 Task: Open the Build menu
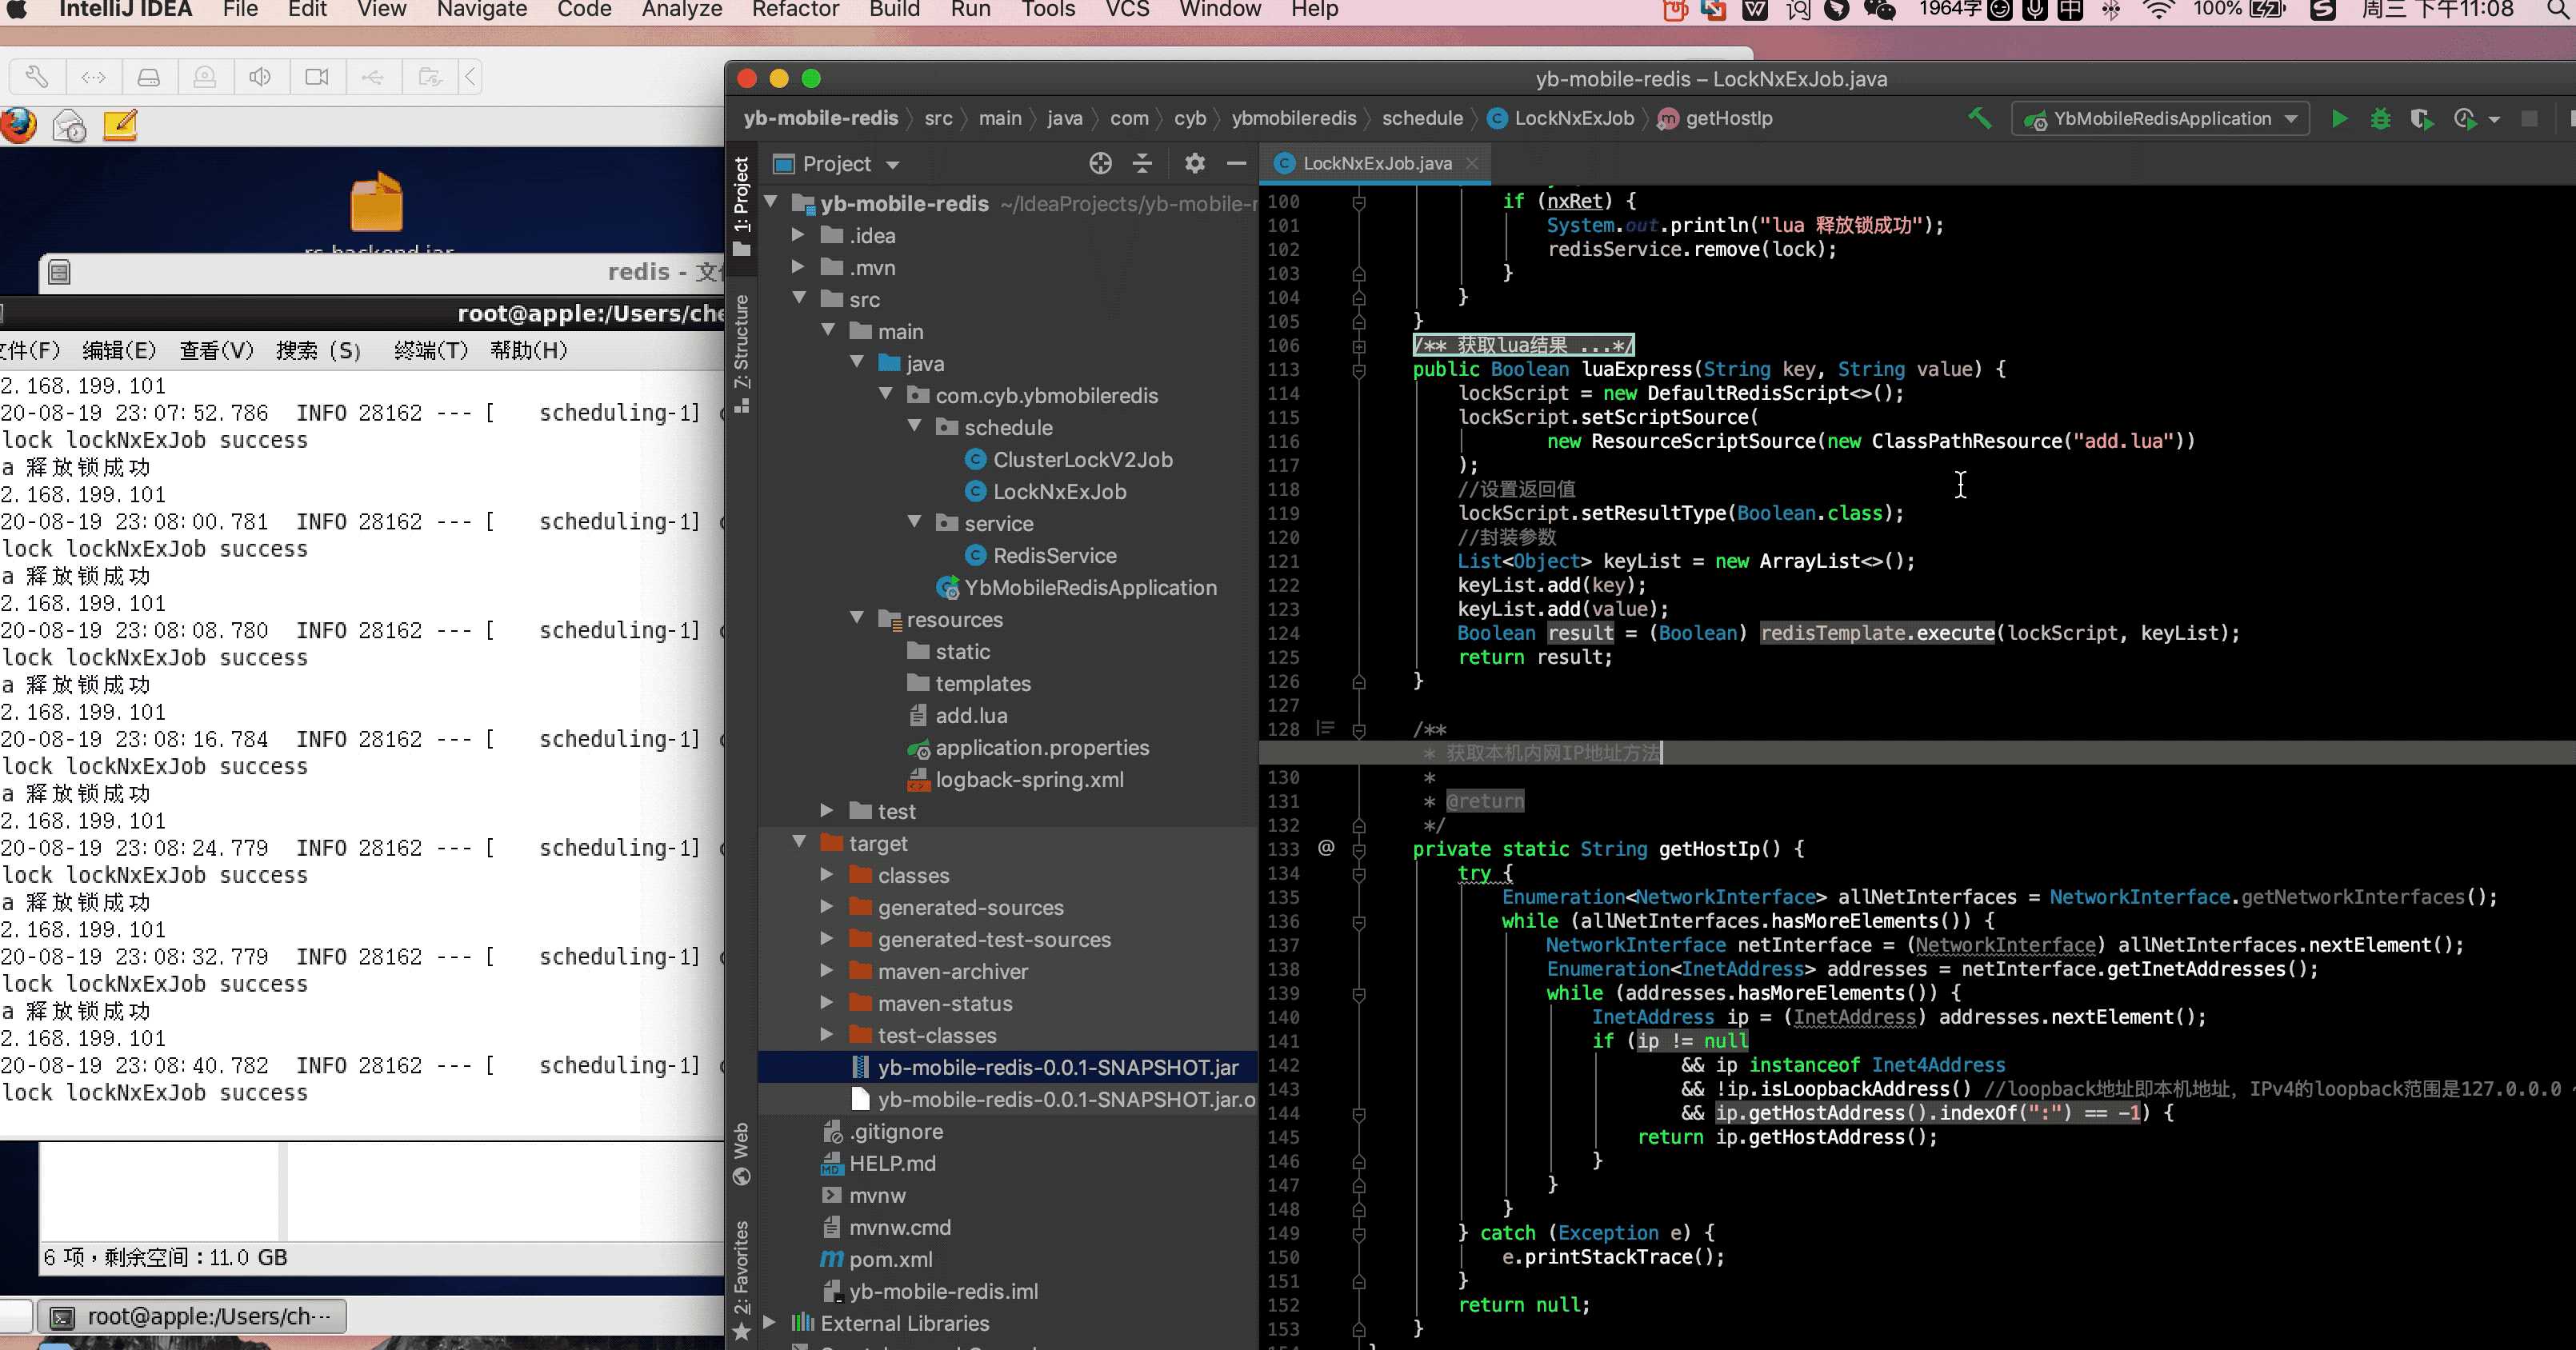point(894,10)
